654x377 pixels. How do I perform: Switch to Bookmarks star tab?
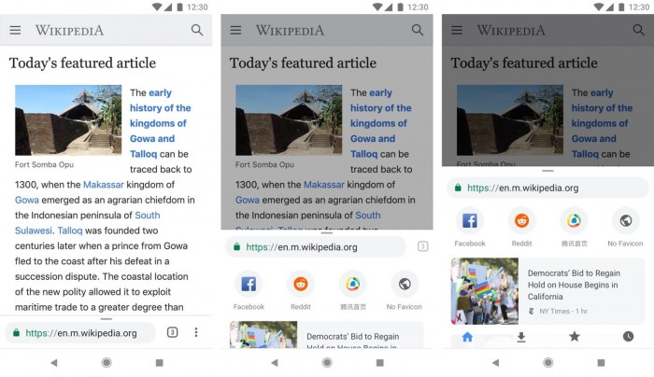[x=575, y=337]
